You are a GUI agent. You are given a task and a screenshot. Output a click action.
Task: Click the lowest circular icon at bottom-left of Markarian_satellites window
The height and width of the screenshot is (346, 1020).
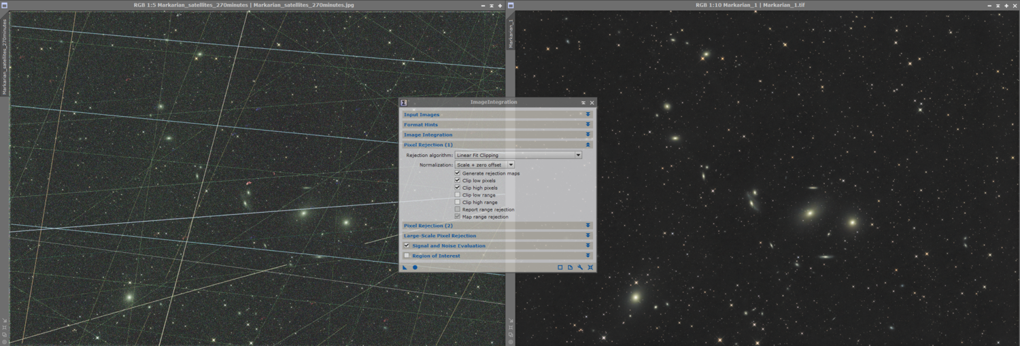[x=4, y=341]
